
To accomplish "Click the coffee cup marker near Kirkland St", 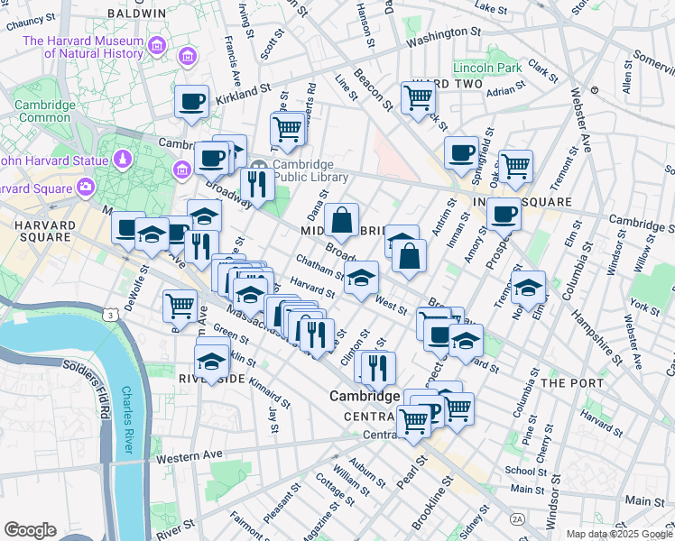I will (191, 101).
